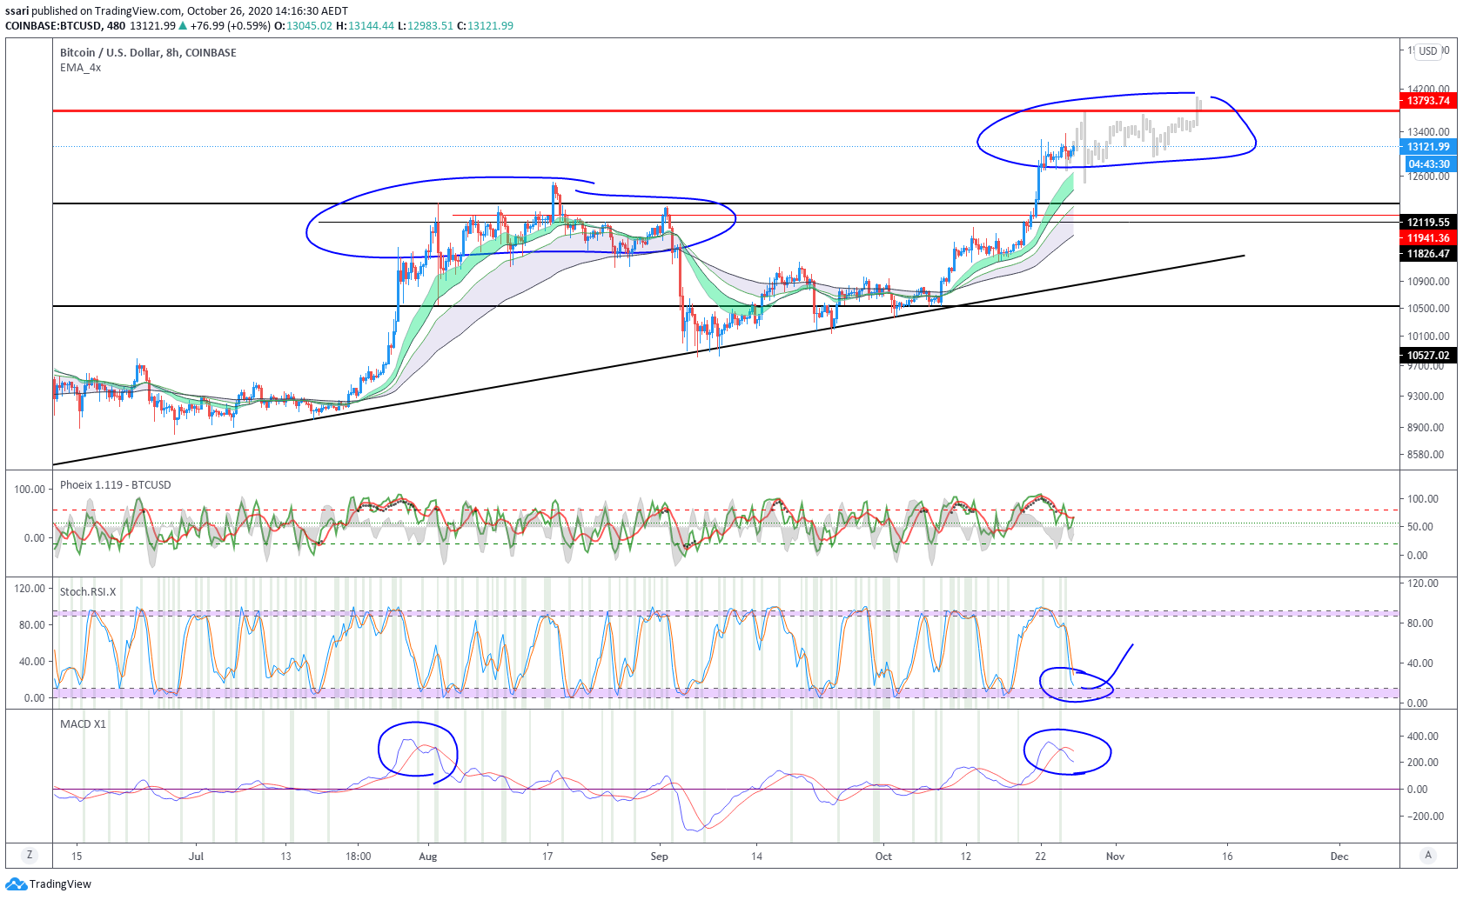
Task: Click the COINBASE:BTCUSD, 480 symbol header
Action: [x=65, y=26]
